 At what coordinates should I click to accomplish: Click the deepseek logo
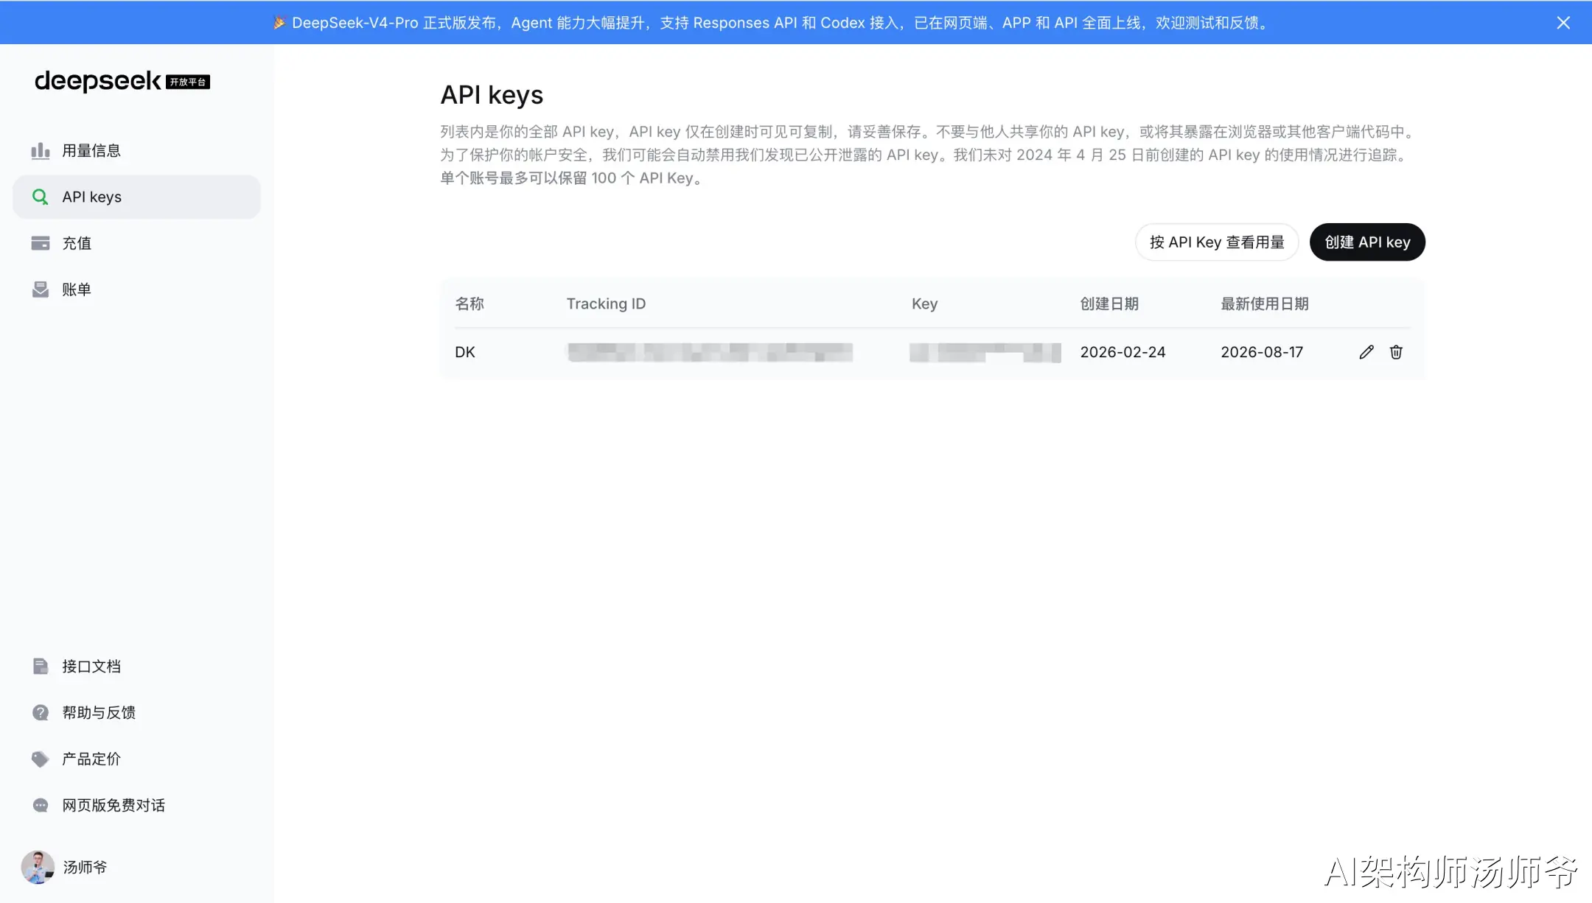click(x=97, y=81)
